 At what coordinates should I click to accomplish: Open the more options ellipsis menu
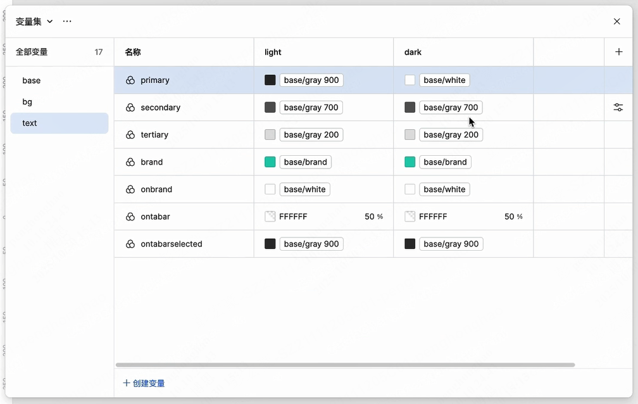[x=67, y=22]
